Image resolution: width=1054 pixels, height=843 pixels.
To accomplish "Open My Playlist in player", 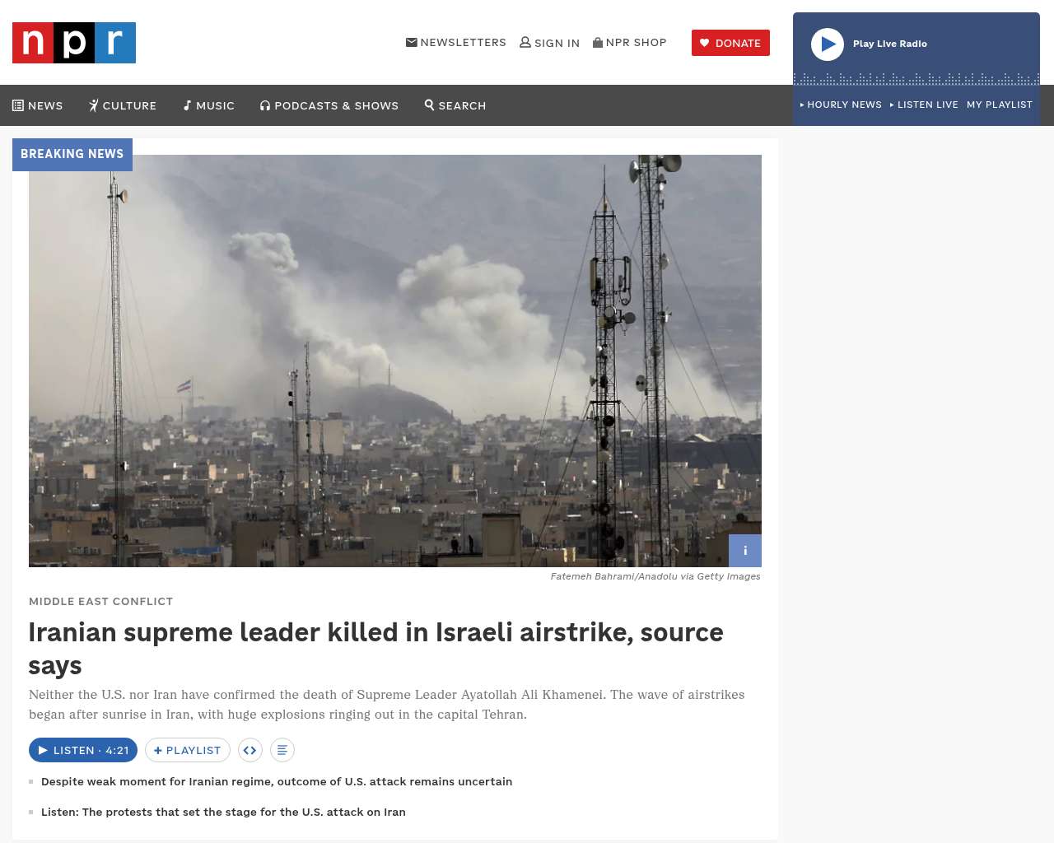I will coord(1000,105).
